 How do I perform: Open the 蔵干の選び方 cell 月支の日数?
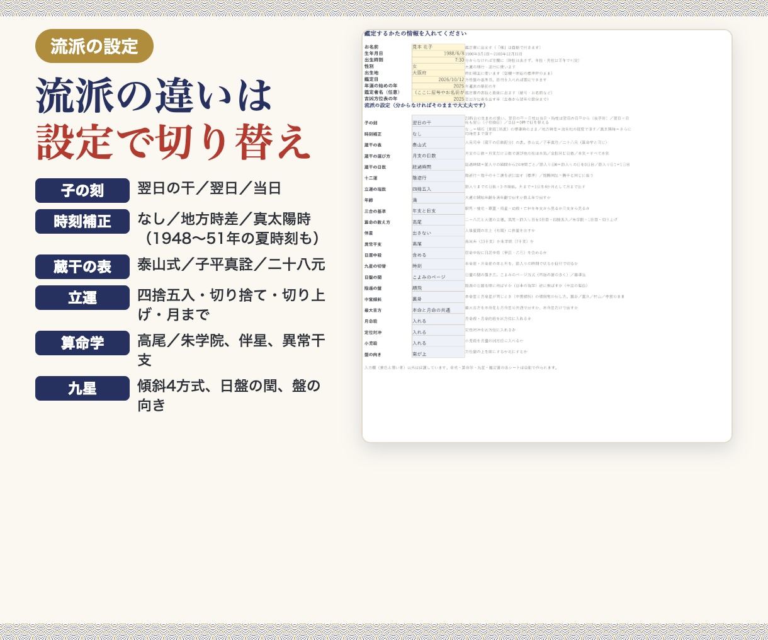pos(438,154)
